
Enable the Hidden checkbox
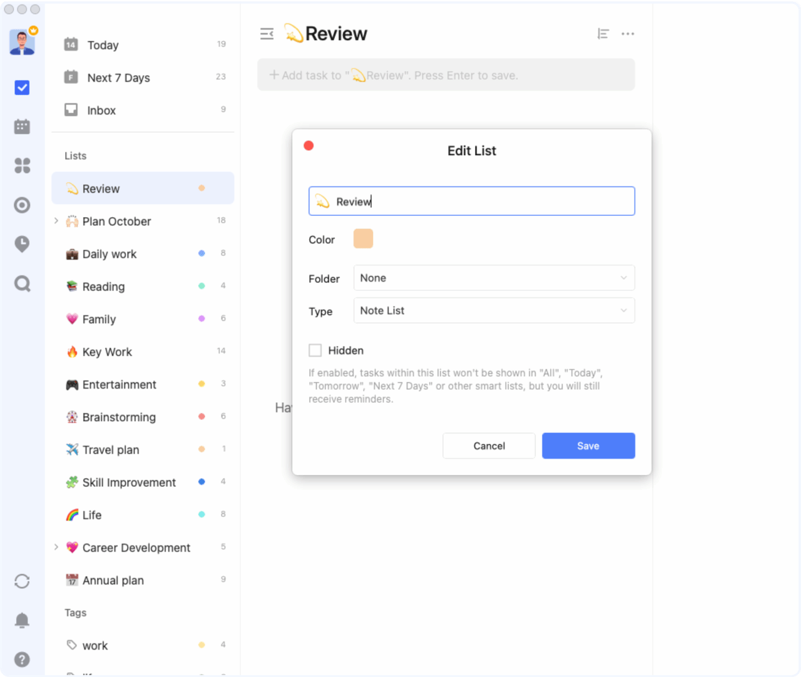[x=315, y=350]
